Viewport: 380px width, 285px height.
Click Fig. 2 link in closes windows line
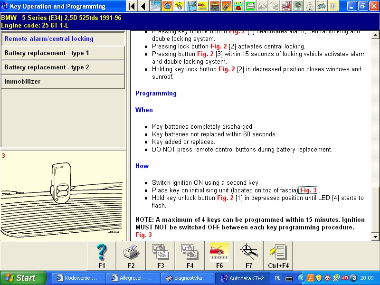coord(227,69)
